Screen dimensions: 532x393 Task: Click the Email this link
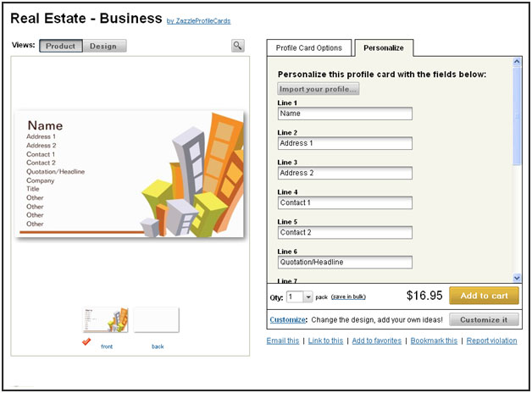(283, 340)
